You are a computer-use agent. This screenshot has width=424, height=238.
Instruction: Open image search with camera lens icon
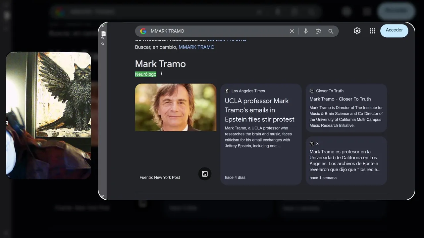[318, 31]
